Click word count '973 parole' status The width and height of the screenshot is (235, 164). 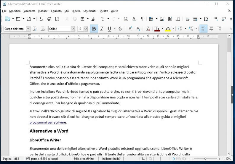42,159
